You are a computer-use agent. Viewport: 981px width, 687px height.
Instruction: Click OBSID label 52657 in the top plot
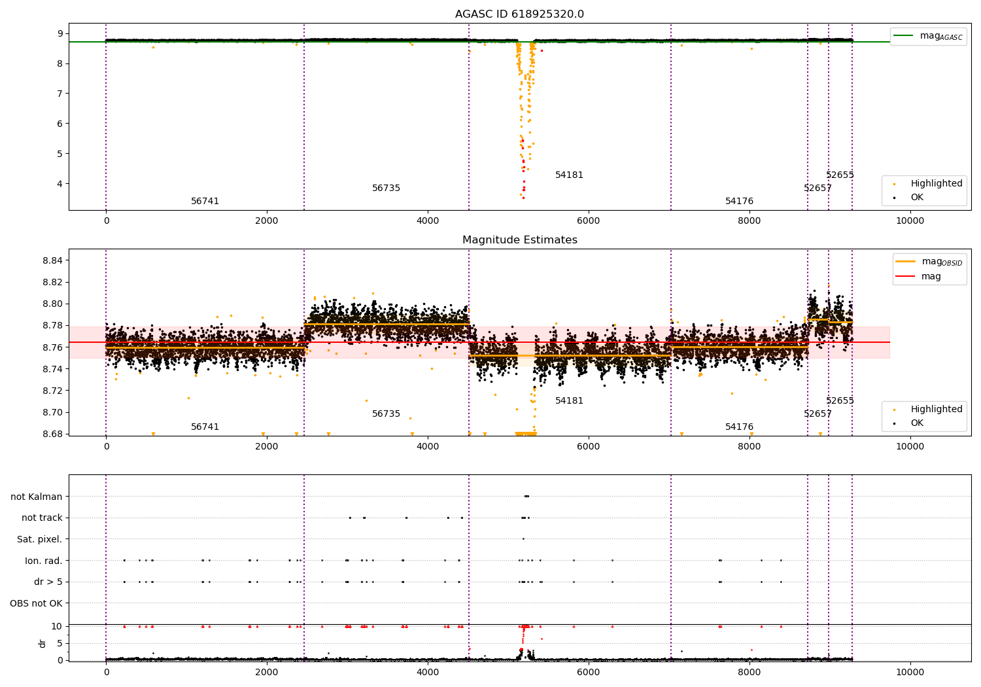[817, 188]
